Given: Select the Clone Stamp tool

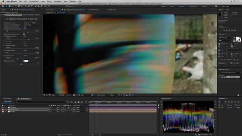Looking at the screenshot, I should [x=39, y=6].
